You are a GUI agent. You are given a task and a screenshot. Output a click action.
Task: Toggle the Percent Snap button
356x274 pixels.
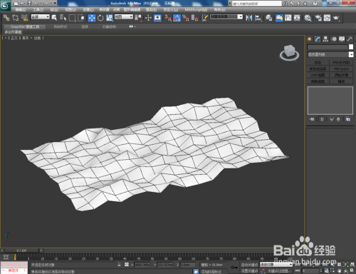click(x=186, y=18)
